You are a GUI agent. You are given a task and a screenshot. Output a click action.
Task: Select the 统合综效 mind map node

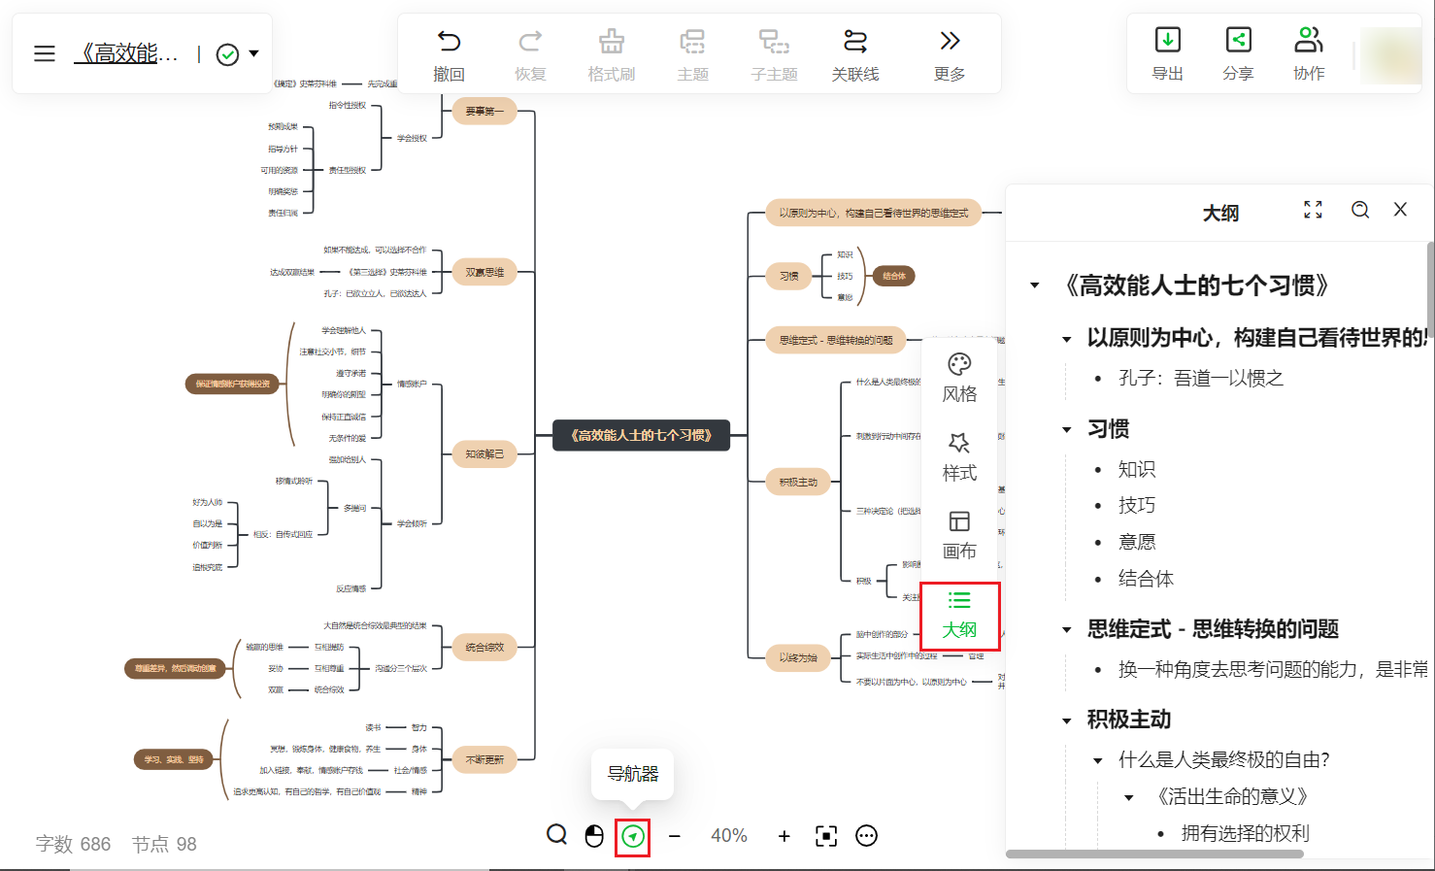pyautogui.click(x=484, y=647)
